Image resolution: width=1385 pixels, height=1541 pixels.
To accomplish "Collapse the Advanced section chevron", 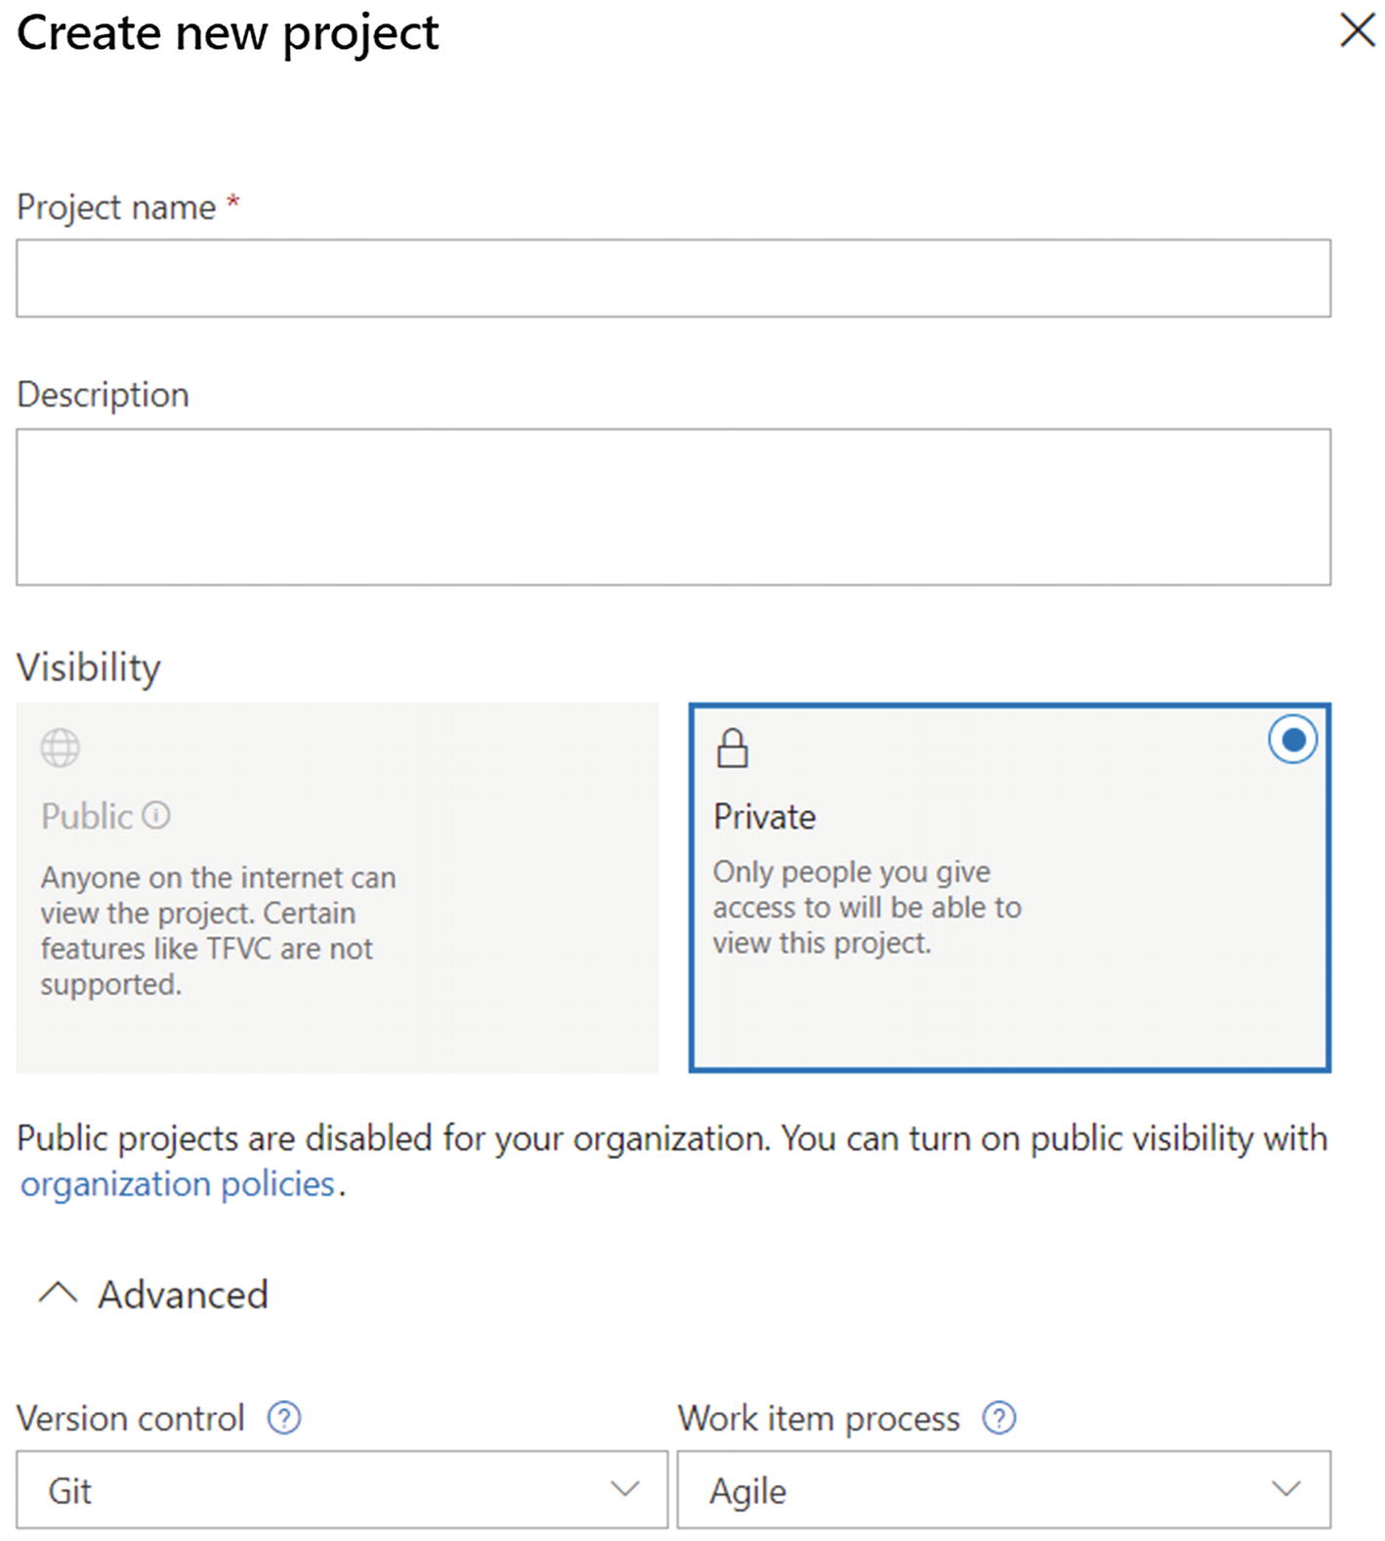I will coord(58,1294).
